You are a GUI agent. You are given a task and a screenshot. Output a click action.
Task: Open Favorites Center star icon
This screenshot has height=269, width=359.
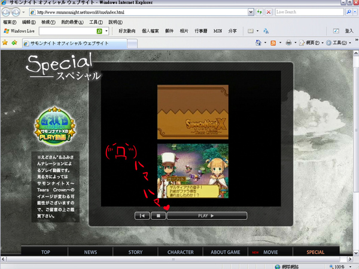[x=5, y=42]
